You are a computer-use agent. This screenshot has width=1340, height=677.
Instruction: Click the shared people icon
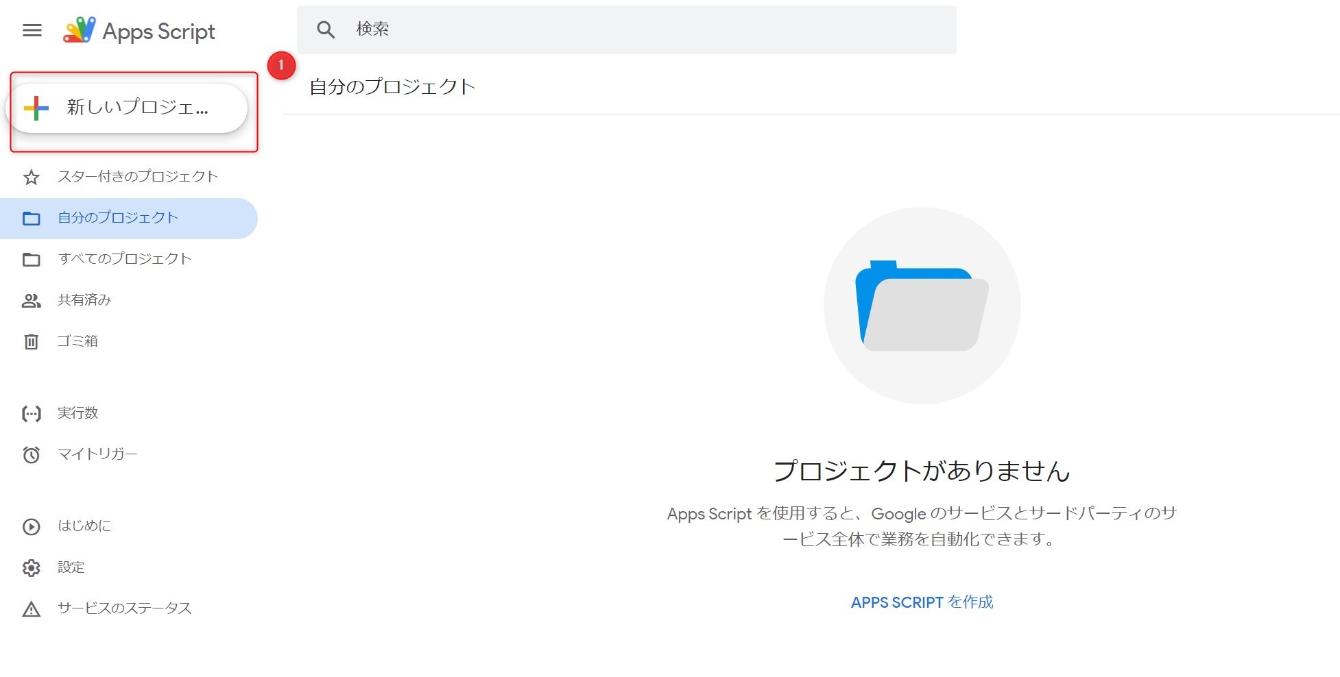[x=32, y=300]
